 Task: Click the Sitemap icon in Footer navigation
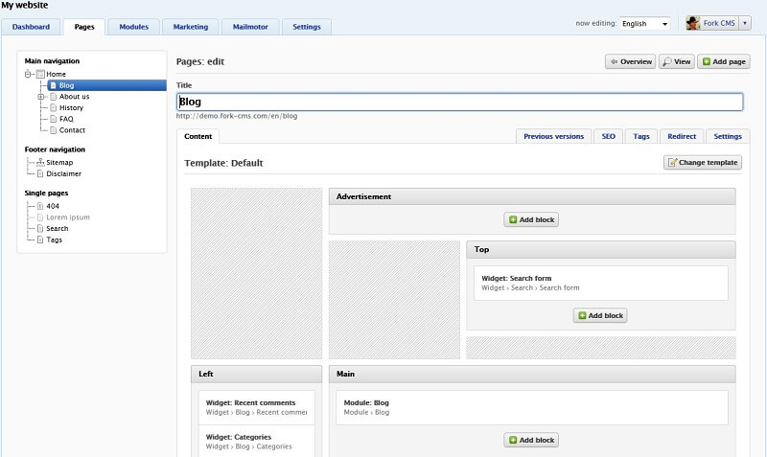[40, 162]
